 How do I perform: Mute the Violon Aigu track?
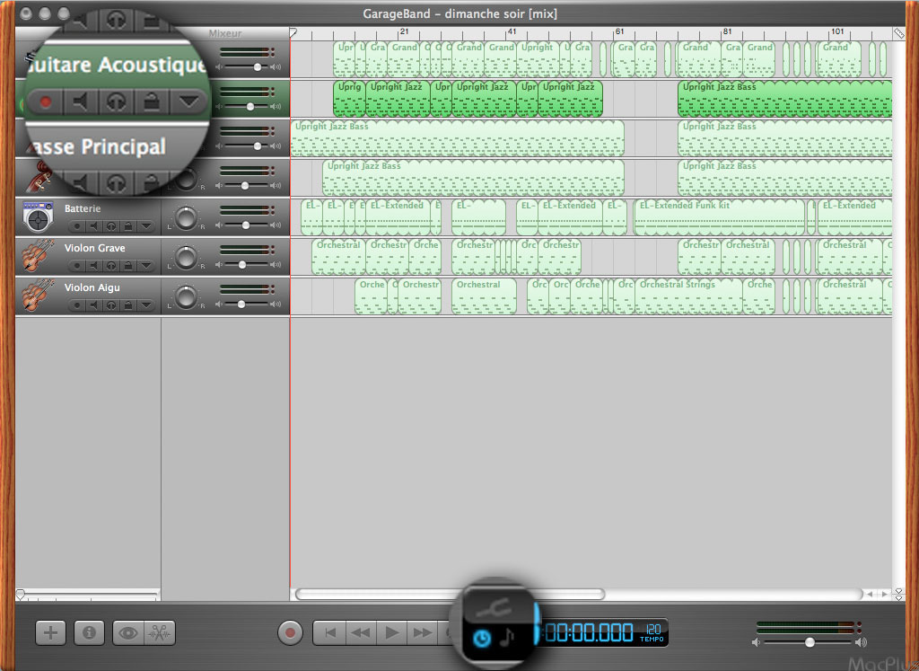click(93, 305)
